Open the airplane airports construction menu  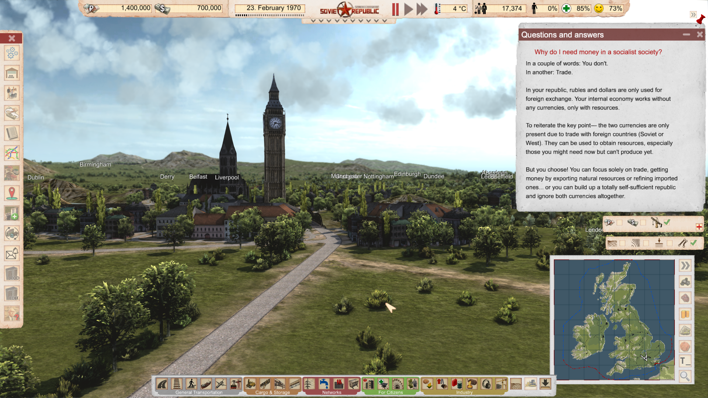[x=221, y=384]
